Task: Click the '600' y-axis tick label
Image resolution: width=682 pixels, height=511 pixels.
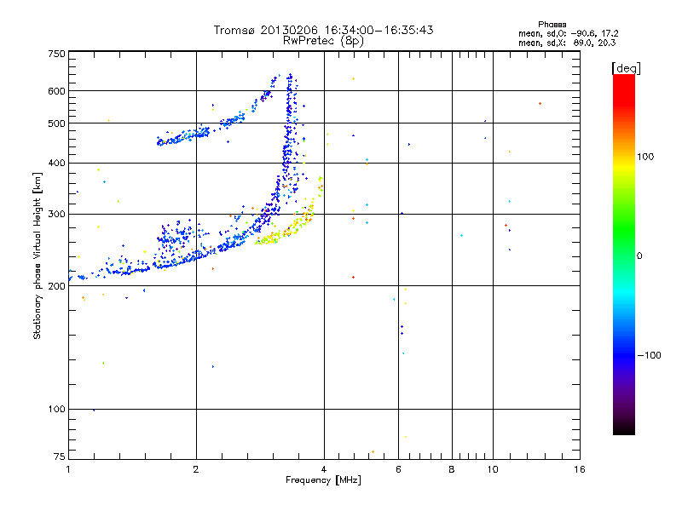Action: pos(56,91)
